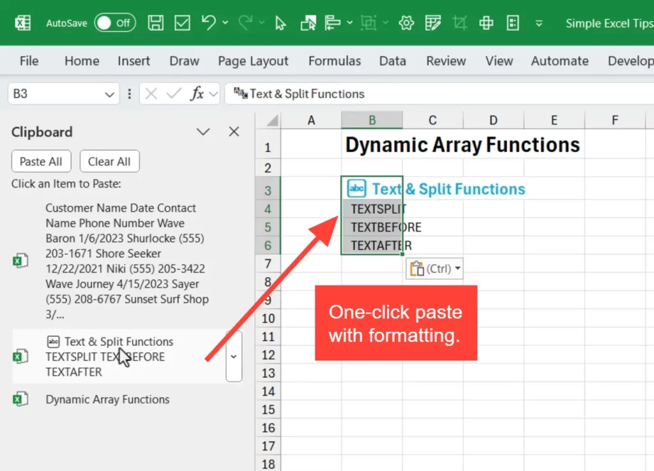Click the Excel logo icon in the title bar
654x471 pixels.
[23, 23]
